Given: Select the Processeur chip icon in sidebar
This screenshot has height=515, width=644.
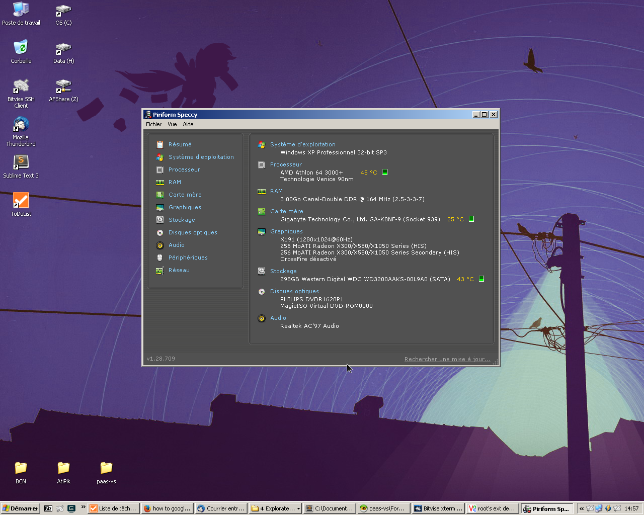Looking at the screenshot, I should pyautogui.click(x=160, y=170).
